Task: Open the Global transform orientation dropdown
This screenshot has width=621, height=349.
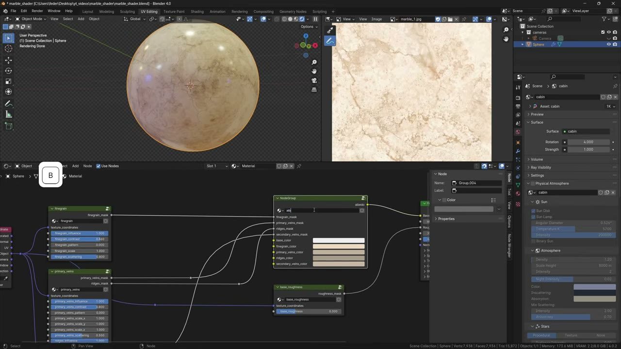Action: tap(134, 19)
